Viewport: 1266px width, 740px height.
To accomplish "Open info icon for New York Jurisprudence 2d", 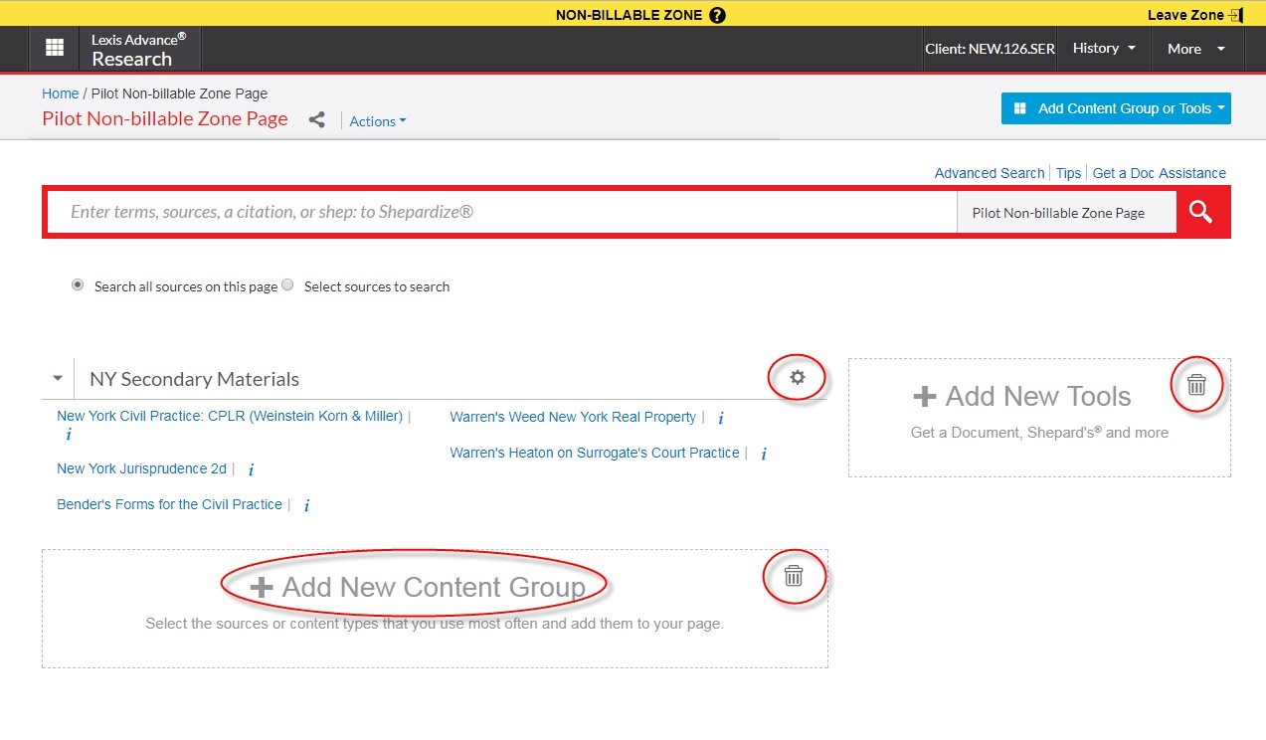I will click(x=251, y=469).
